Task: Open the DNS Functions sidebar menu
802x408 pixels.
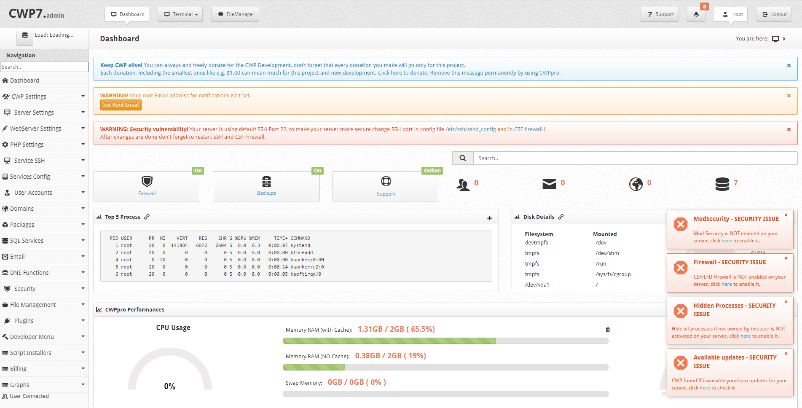Action: (44, 273)
